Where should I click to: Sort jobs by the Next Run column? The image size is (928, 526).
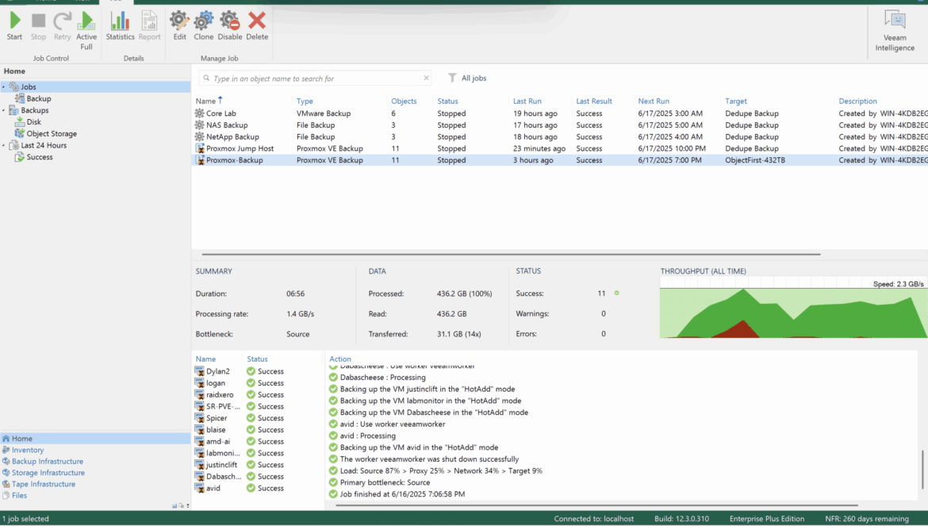(x=654, y=102)
